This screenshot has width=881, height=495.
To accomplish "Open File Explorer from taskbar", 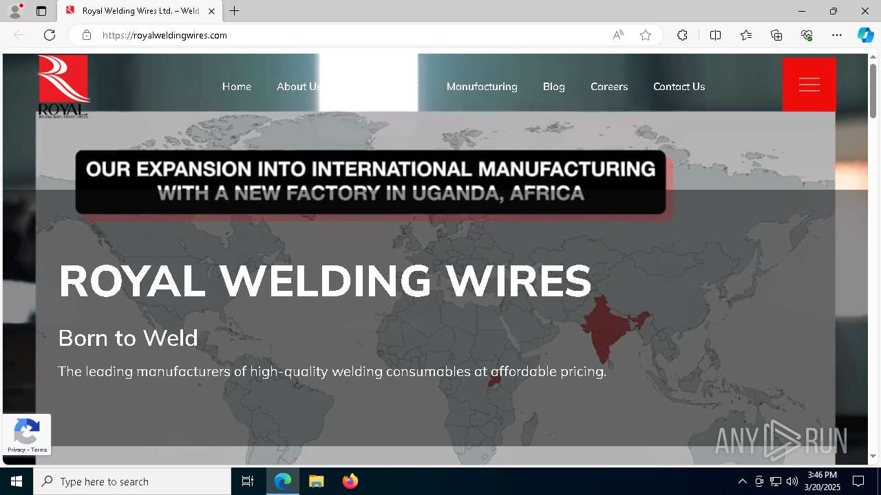I will pyautogui.click(x=316, y=481).
